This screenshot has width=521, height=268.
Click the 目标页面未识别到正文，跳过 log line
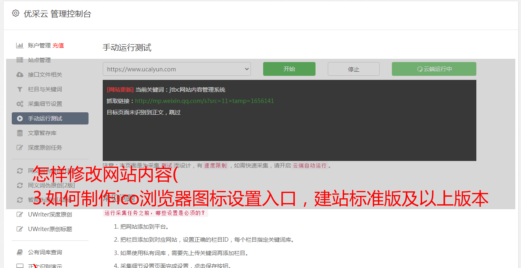click(x=144, y=112)
